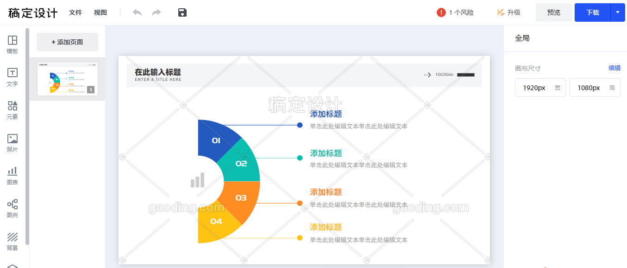Click the redo arrow

coord(157,12)
